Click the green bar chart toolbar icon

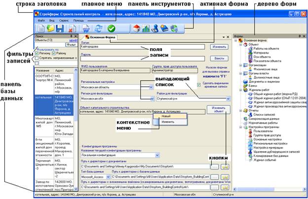[x=146, y=29]
